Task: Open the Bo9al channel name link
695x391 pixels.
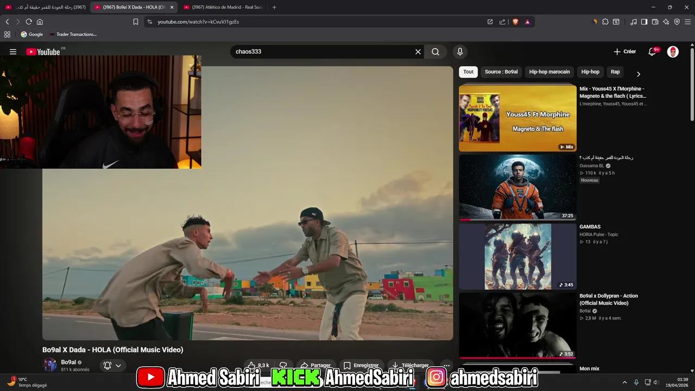Action: pos(68,362)
